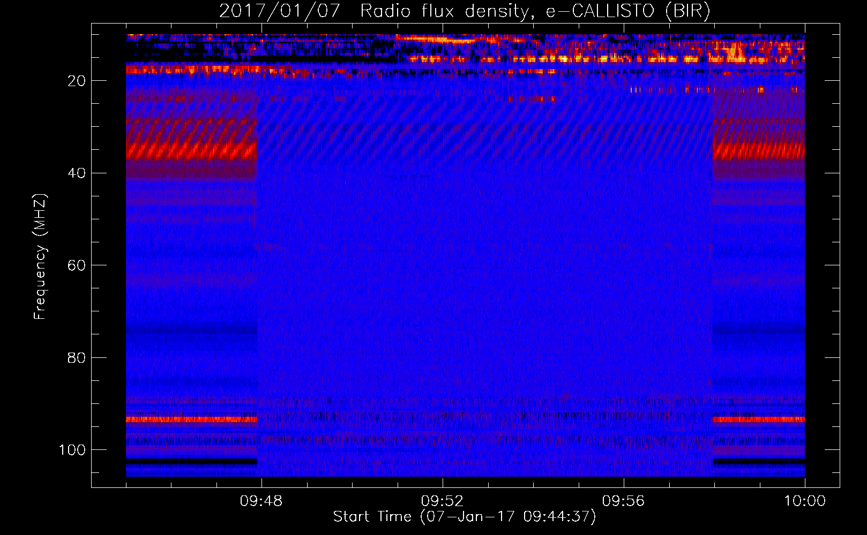The image size is (867, 535).
Task: Click the 40 frequency tick label
Action: tap(77, 173)
